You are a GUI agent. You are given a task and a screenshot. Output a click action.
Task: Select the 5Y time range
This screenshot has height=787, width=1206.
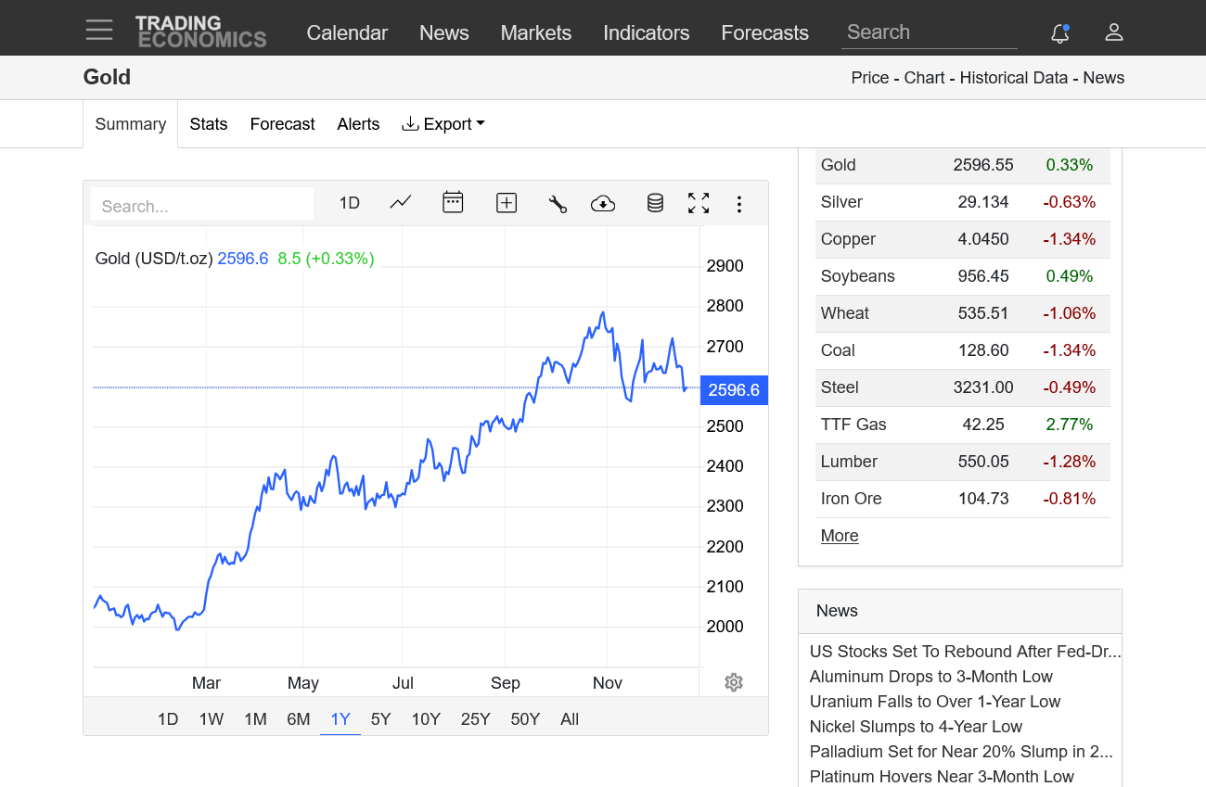click(380, 719)
